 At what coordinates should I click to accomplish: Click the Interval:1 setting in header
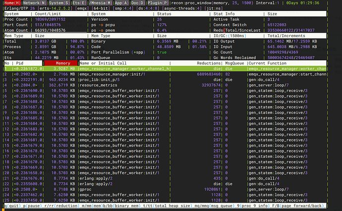268,3
